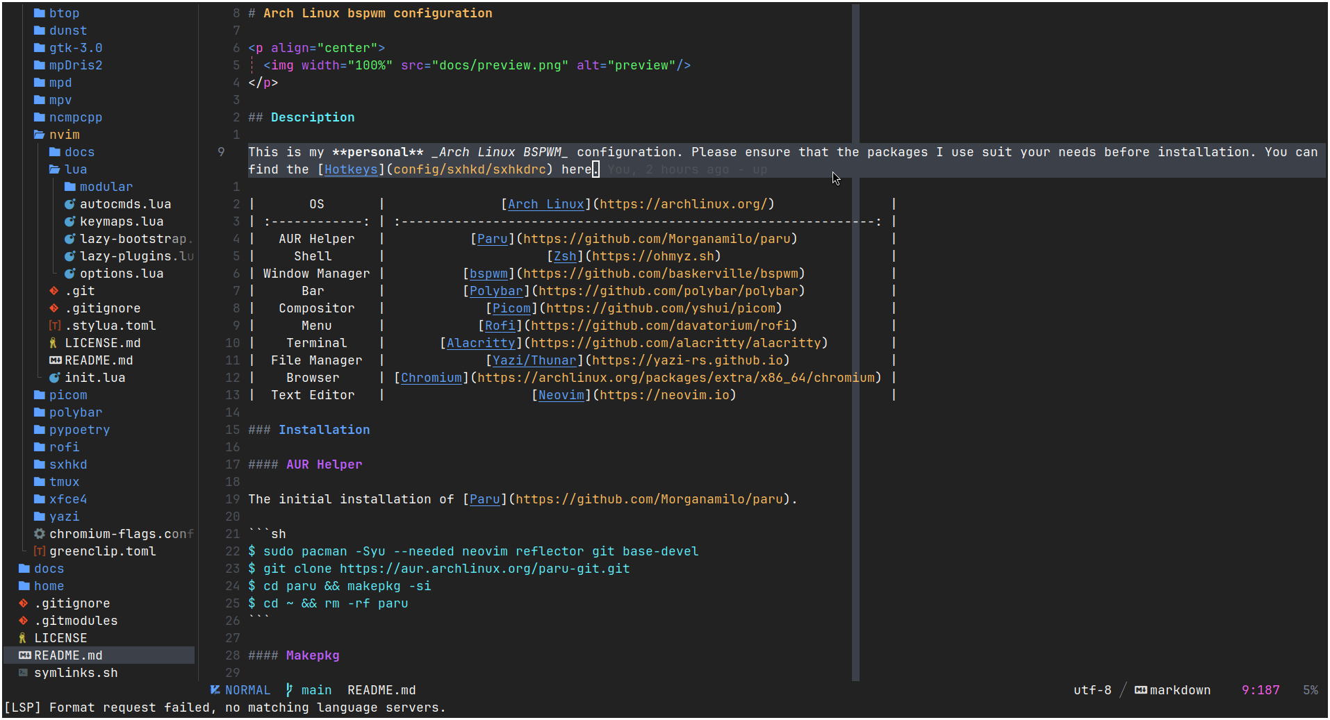
Task: Expand the modular folder
Action: point(99,187)
